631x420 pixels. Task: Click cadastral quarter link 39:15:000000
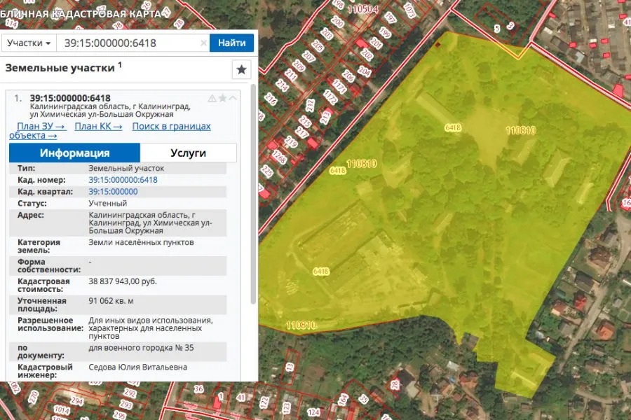[113, 191]
